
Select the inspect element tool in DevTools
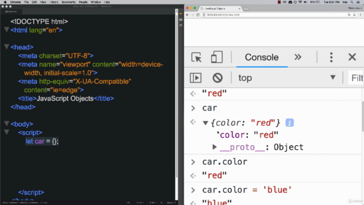(196, 57)
